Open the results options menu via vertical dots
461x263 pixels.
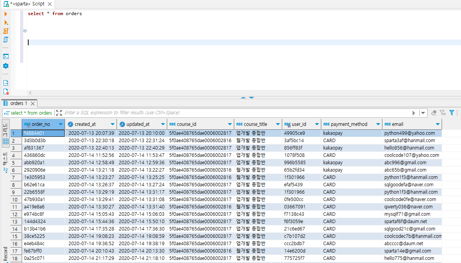click(x=457, y=112)
